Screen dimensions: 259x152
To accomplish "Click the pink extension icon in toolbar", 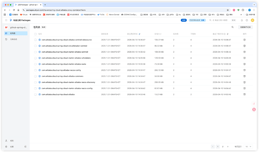I will (234, 10).
